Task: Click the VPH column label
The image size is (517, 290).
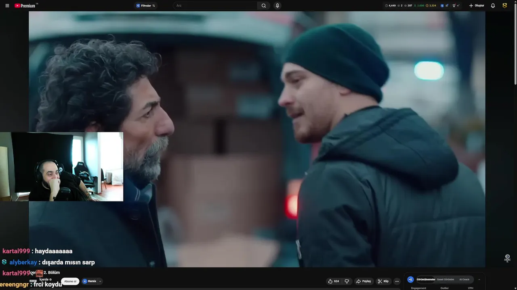Action: click(471, 288)
